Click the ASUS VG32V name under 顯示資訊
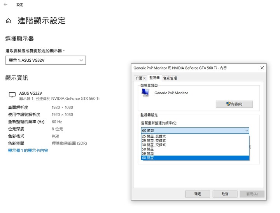 coord(31,94)
